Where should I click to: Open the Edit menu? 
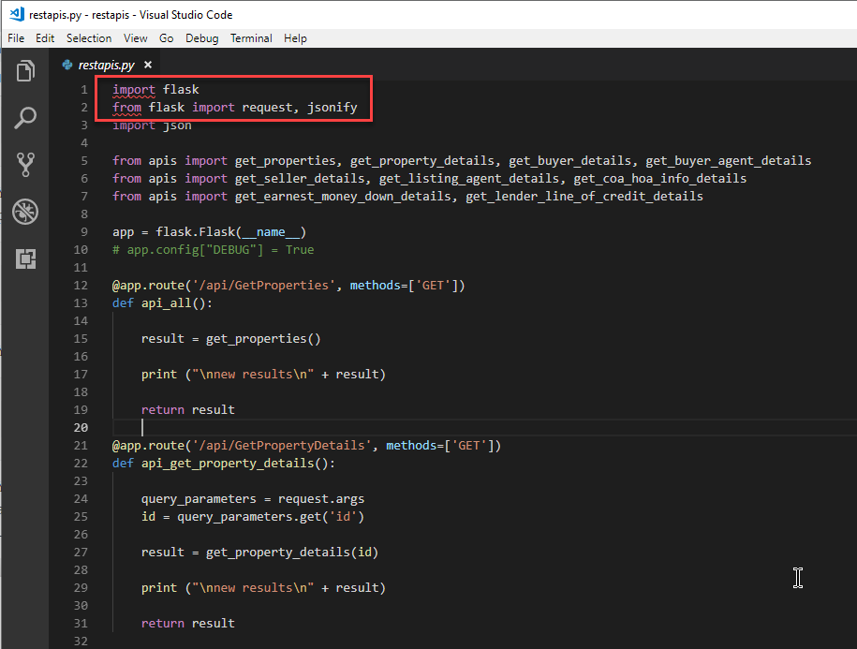45,38
